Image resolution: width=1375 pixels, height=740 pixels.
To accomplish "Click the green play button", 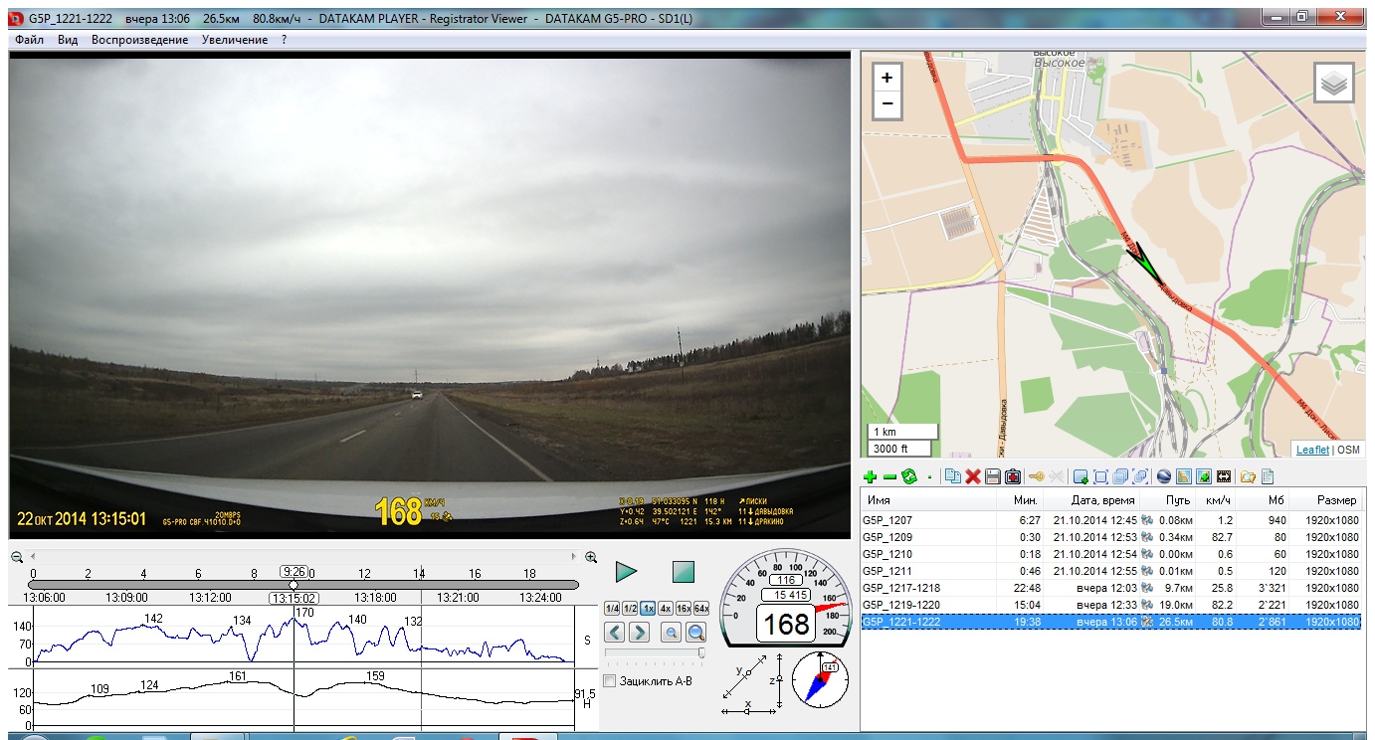I will (x=626, y=572).
